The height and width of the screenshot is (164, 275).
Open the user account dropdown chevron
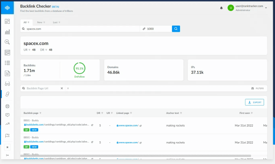(266, 8)
